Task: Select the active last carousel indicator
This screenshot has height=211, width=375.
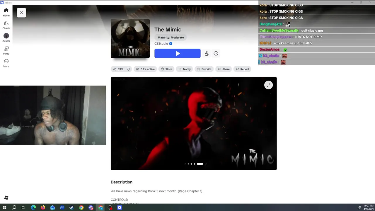Action: [x=200, y=164]
